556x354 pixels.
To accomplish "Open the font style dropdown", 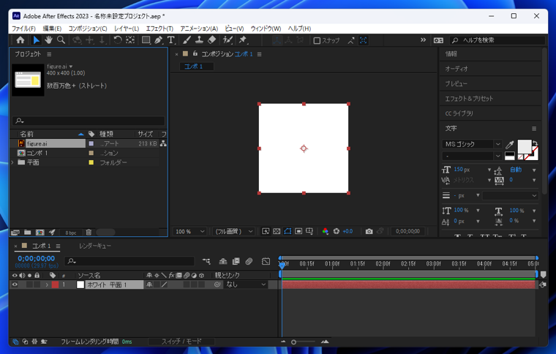I will tap(472, 156).
